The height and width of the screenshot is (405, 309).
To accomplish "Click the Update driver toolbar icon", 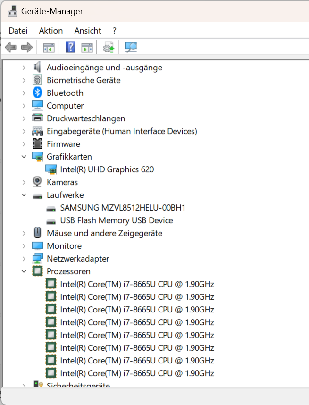I will click(x=109, y=47).
